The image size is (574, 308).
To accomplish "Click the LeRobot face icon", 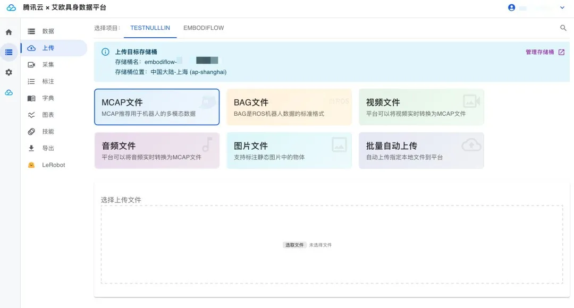I will [31, 165].
